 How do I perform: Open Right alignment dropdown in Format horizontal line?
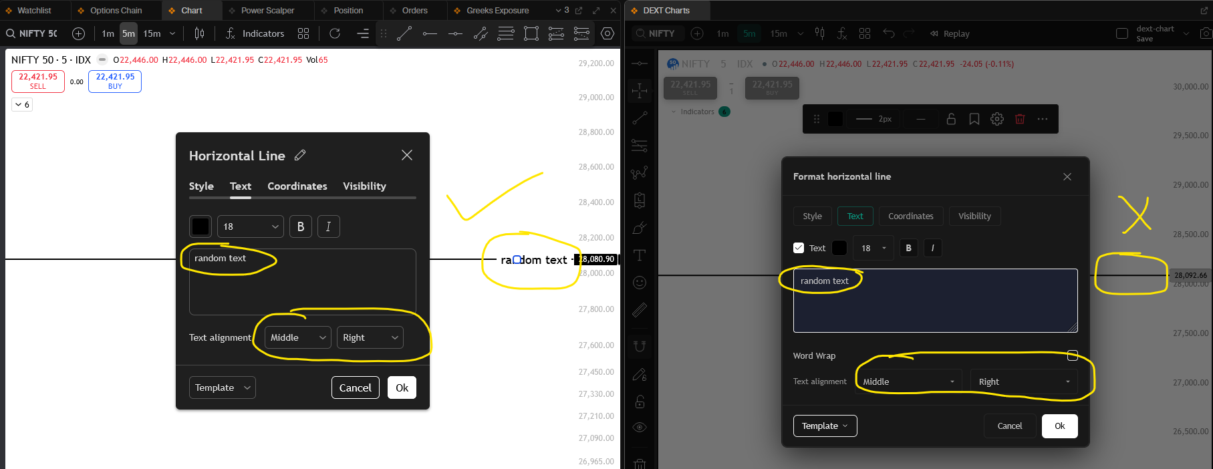(x=1025, y=381)
